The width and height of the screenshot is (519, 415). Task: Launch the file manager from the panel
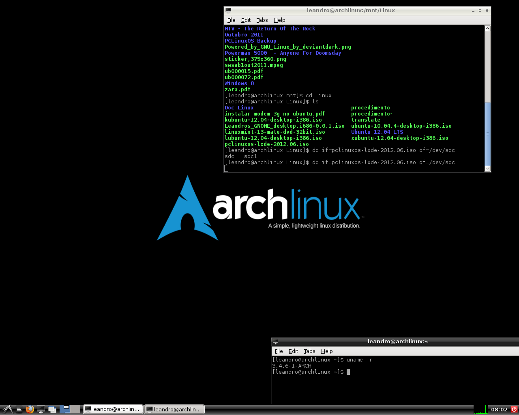click(x=19, y=409)
